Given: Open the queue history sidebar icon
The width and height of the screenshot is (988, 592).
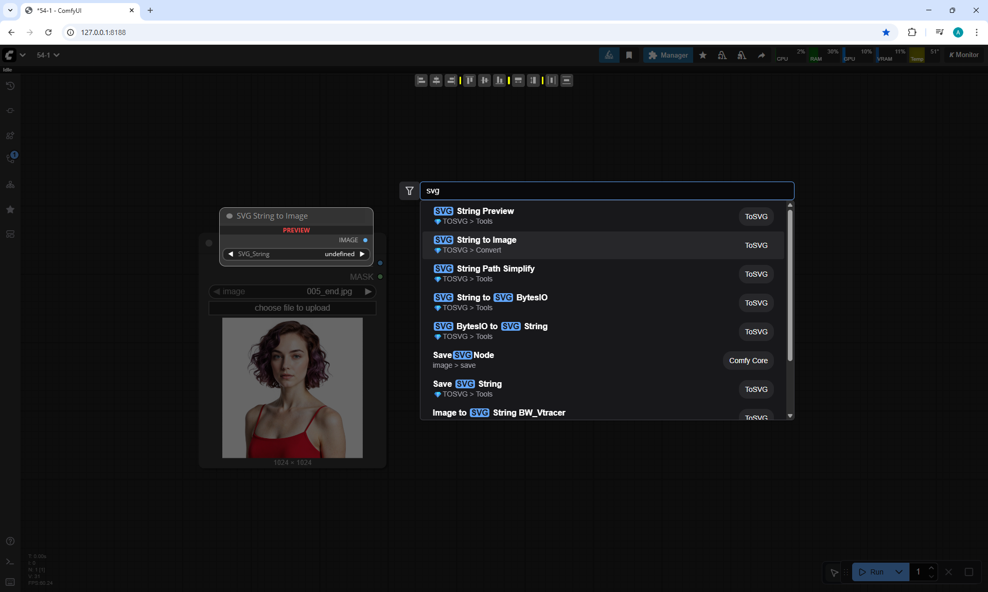Looking at the screenshot, I should 10,86.
